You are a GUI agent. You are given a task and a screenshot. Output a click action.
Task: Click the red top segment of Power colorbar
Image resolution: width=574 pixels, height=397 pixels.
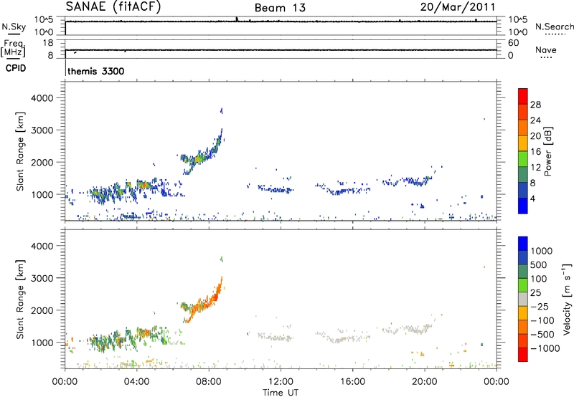click(x=523, y=96)
